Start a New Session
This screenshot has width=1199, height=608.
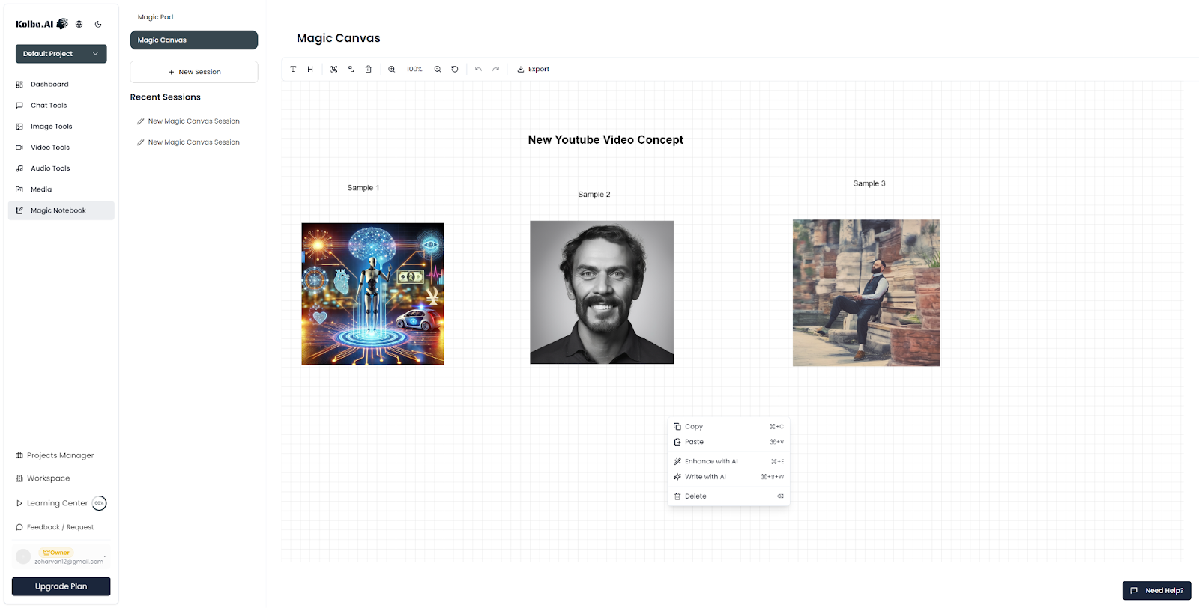(194, 72)
